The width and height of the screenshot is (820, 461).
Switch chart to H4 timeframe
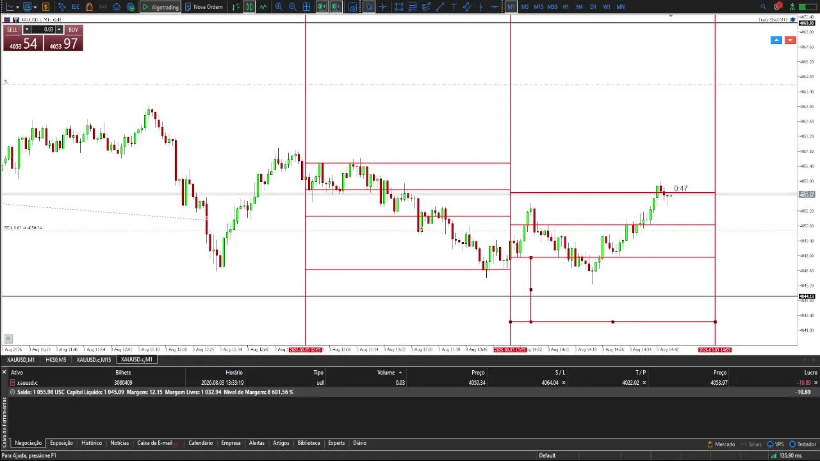click(579, 7)
